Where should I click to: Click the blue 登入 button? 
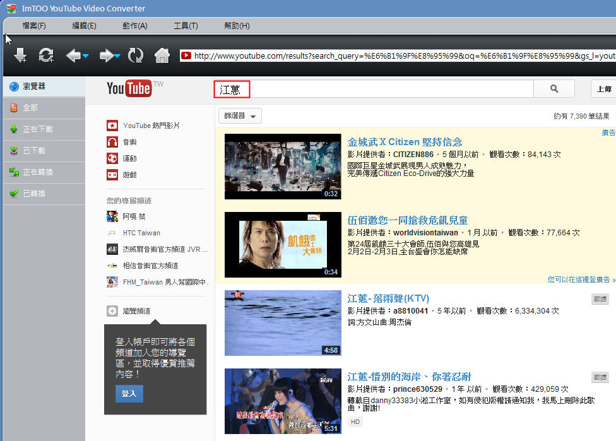click(x=129, y=394)
